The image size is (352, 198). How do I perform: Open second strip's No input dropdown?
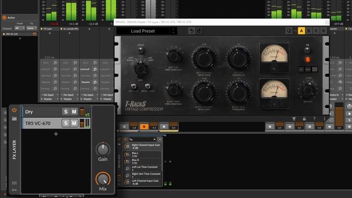point(69,95)
